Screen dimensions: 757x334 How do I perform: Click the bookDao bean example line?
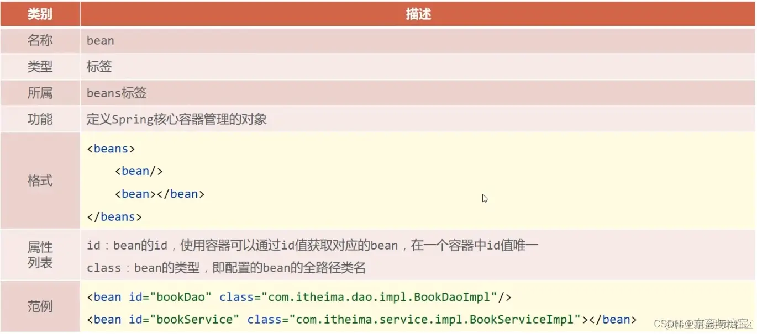coord(299,297)
